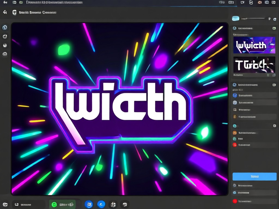Click the dark pill button left of green button
Image resolution: width=279 pixels, height=209 pixels.
coord(28,205)
